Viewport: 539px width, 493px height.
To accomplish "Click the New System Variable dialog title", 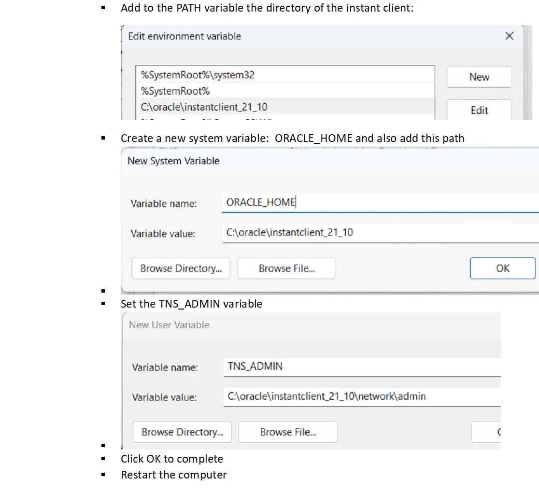I will tap(173, 161).
